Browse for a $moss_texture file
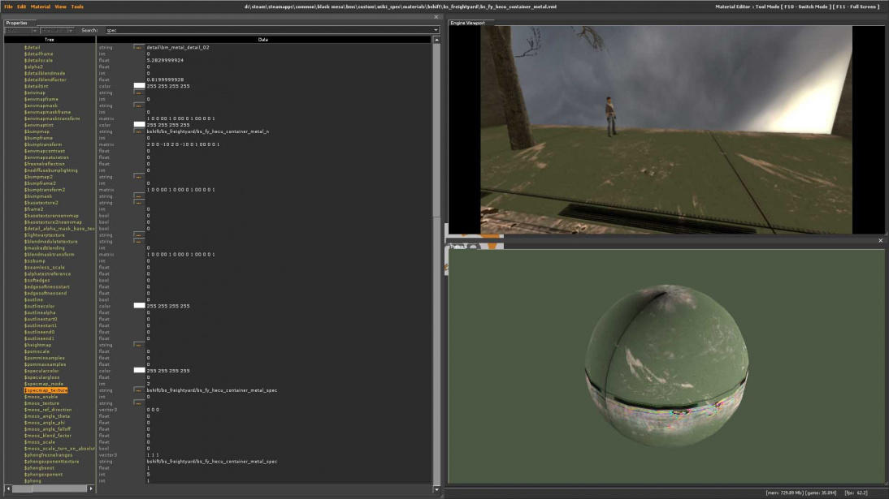This screenshot has height=499, width=889. click(x=138, y=403)
